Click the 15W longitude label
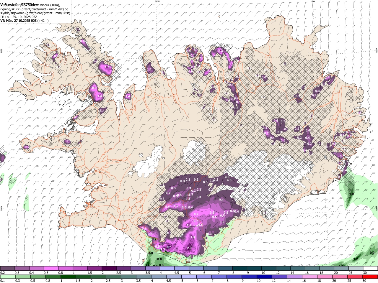Viewport: 378px width, 283px height. click(x=313, y=1)
